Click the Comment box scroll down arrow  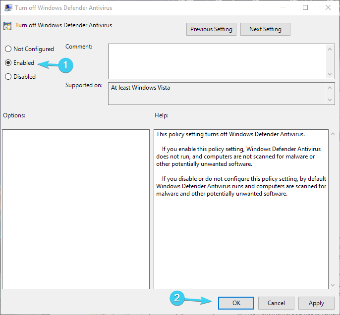[x=330, y=74]
